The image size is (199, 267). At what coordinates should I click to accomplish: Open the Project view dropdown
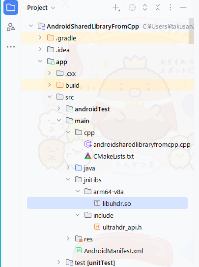[x=41, y=8]
